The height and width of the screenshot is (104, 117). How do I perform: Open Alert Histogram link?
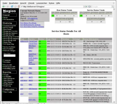(x=9, y=79)
